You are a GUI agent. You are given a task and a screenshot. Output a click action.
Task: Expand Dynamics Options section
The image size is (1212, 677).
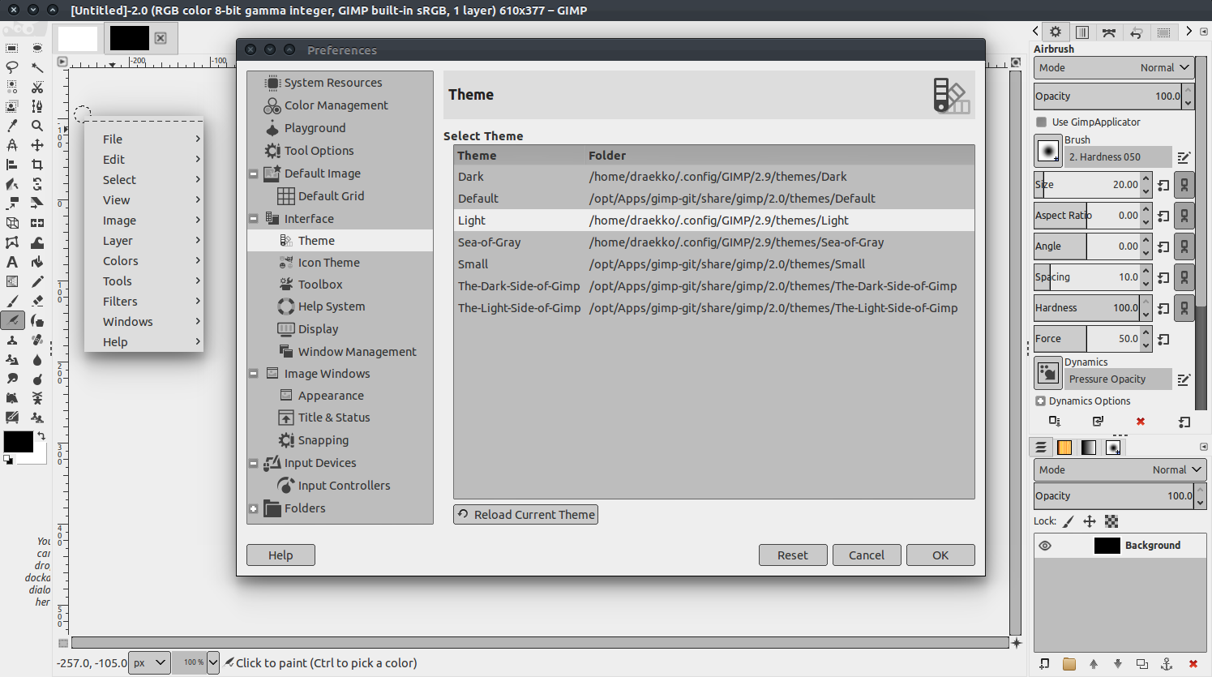tap(1040, 401)
